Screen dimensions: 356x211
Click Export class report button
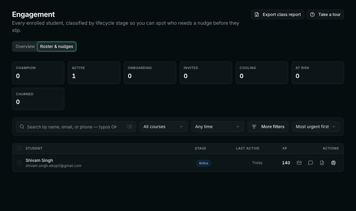(x=278, y=14)
